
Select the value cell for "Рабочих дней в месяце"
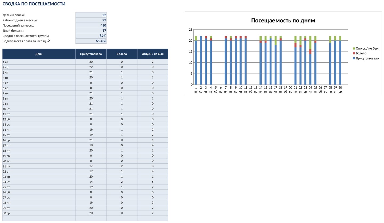(x=91, y=20)
